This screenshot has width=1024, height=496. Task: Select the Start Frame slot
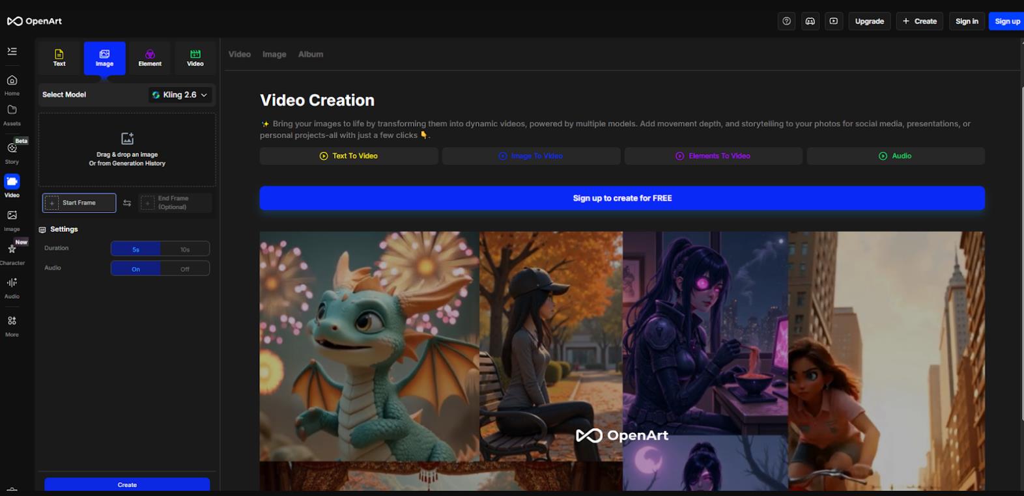point(79,203)
